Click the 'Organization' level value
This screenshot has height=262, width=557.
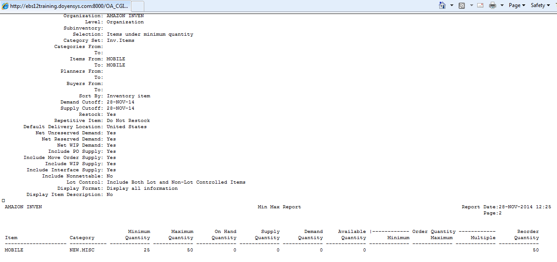tap(125, 22)
